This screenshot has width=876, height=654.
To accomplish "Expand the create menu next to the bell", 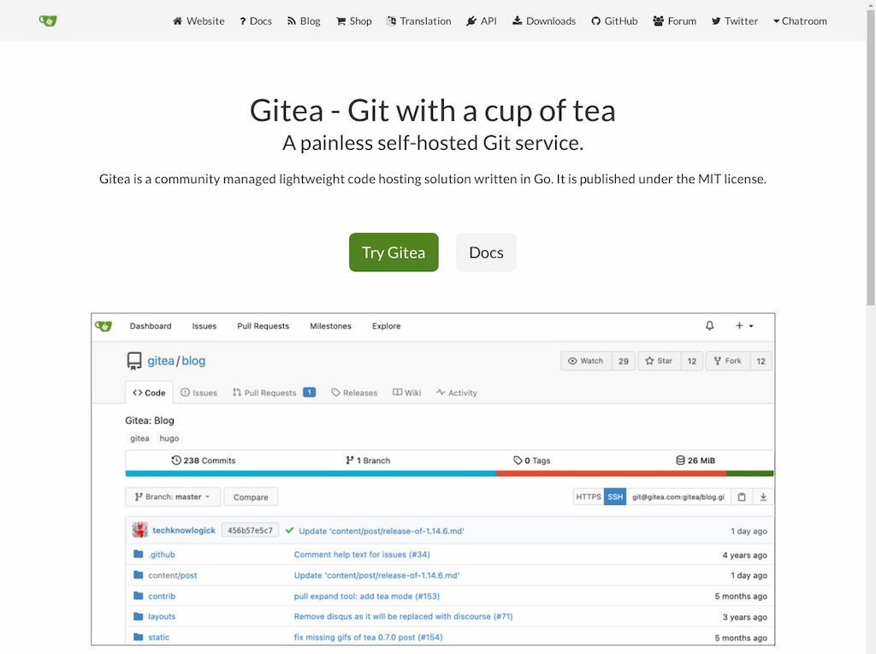I will pyautogui.click(x=743, y=326).
